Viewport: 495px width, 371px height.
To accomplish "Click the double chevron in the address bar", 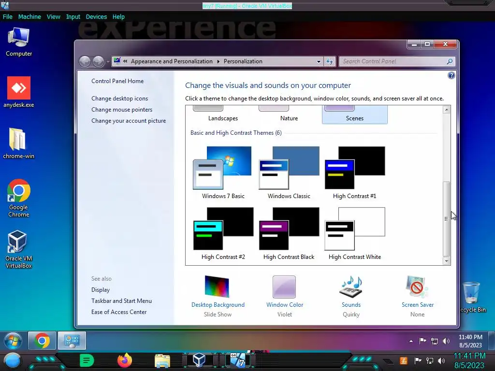I will [x=125, y=61].
